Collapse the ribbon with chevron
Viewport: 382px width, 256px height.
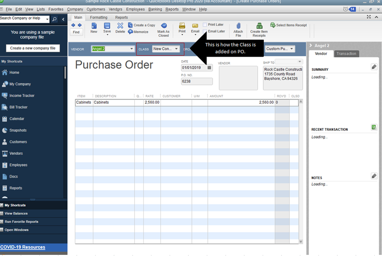tap(376, 17)
